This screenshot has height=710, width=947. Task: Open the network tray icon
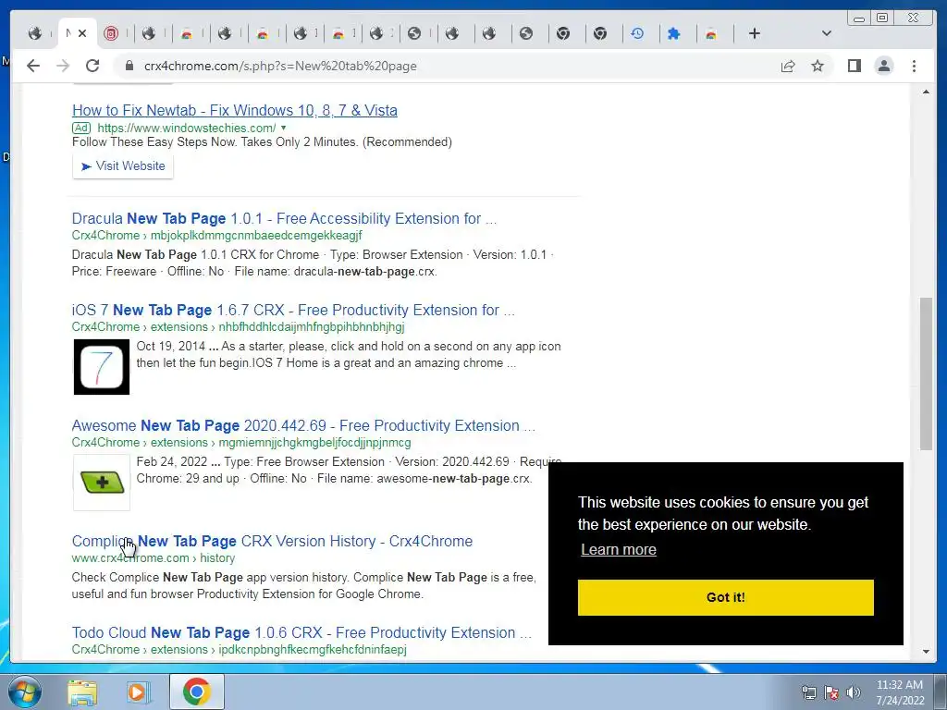click(808, 692)
